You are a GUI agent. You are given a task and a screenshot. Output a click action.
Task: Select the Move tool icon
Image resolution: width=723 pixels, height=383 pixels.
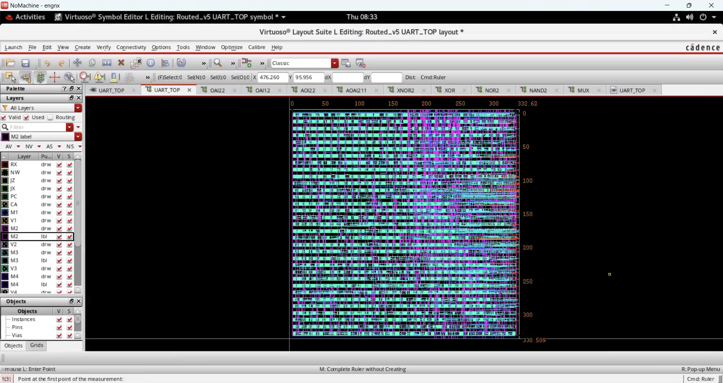tap(78, 63)
